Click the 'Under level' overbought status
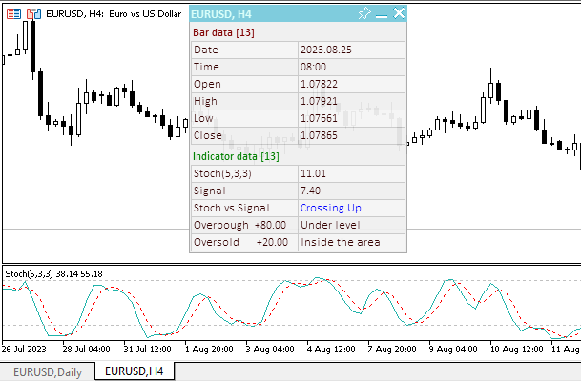 pyautogui.click(x=330, y=225)
